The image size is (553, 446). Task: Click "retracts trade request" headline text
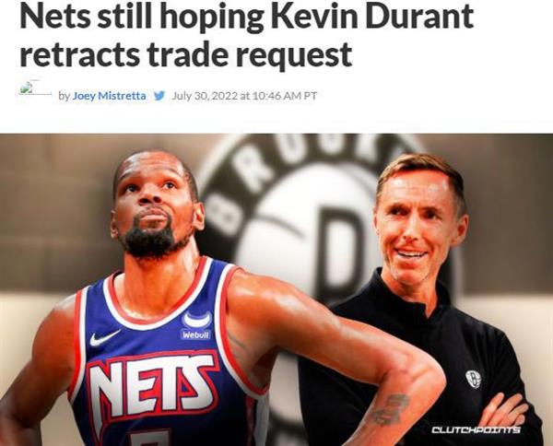pyautogui.click(x=186, y=54)
